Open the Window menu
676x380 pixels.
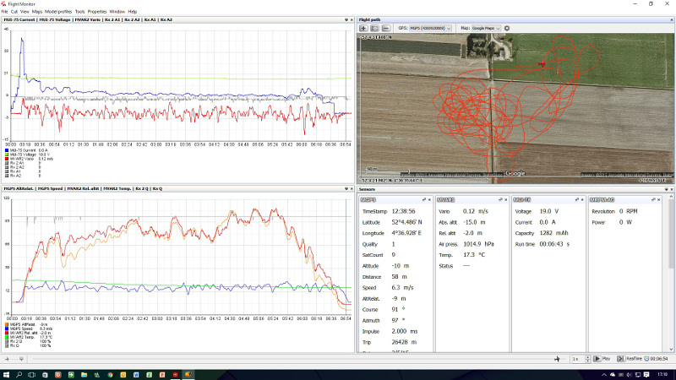pos(117,12)
